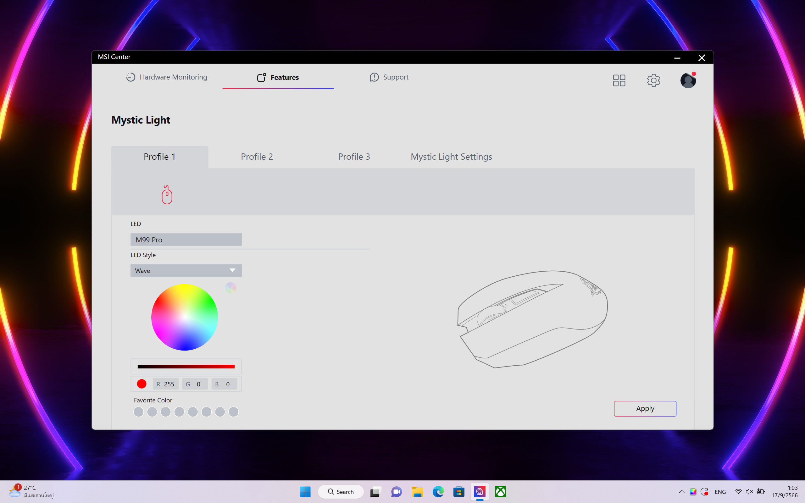Select Profile 3 tab
805x503 pixels.
tap(354, 157)
